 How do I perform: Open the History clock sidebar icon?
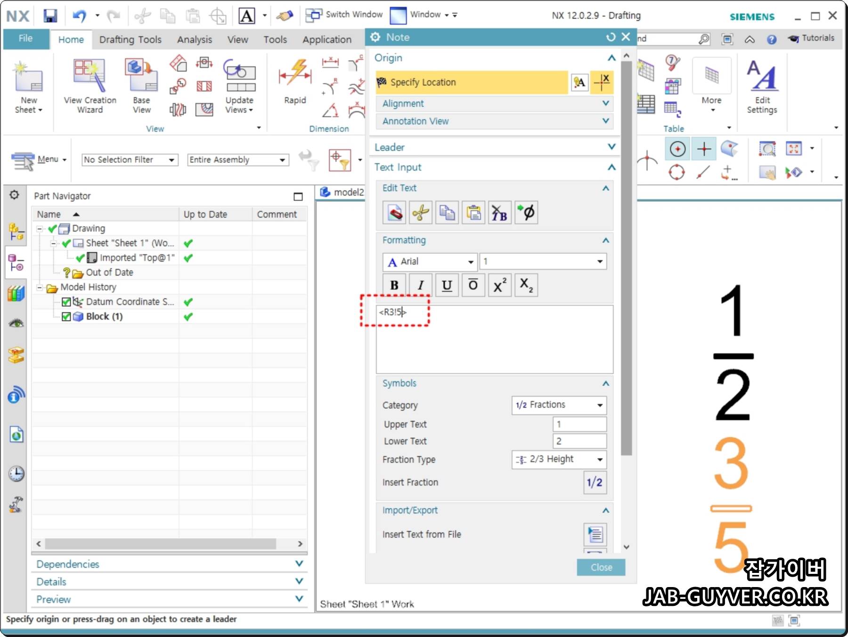click(x=16, y=474)
